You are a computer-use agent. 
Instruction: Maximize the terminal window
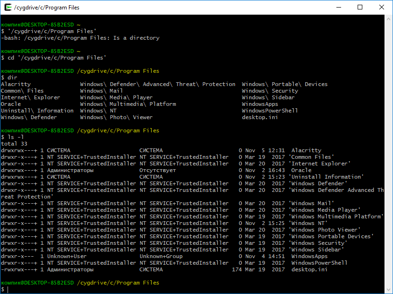[x=360, y=8]
